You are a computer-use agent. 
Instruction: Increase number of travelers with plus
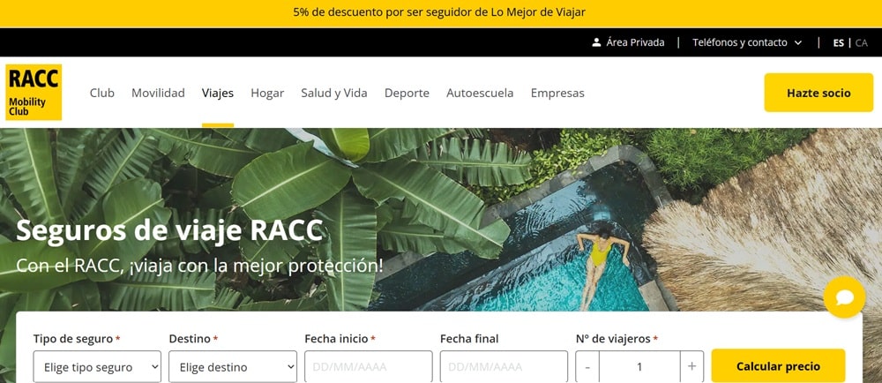691,367
